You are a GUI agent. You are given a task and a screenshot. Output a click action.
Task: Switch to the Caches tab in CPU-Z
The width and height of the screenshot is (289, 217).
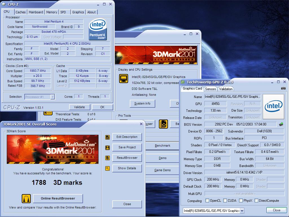point(21,12)
